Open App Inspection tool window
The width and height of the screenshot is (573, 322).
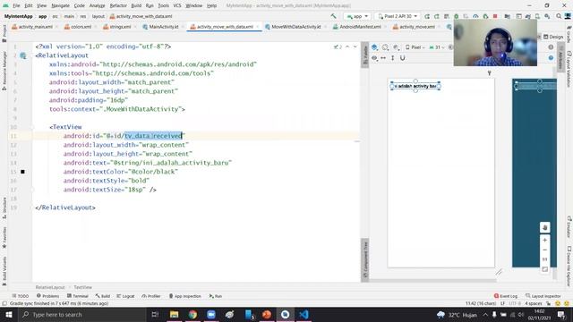(185, 296)
